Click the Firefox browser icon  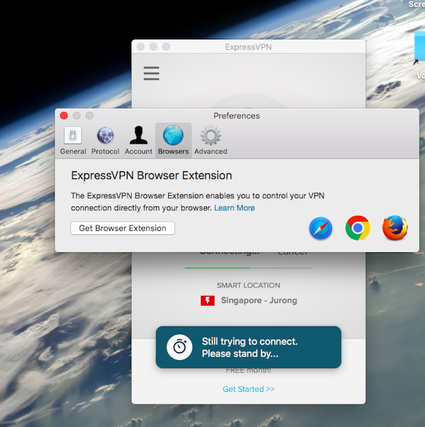point(395,228)
